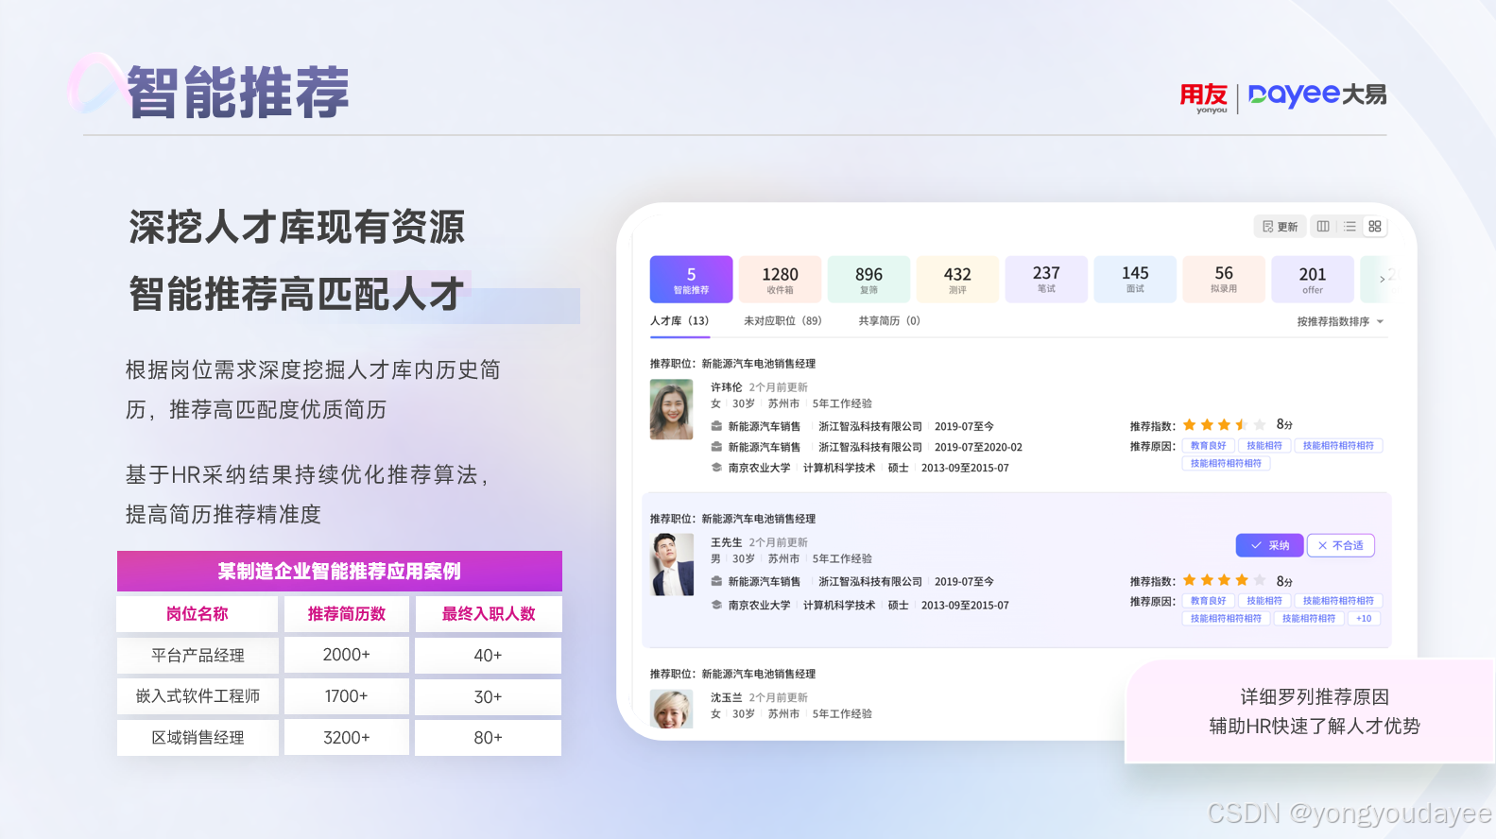Reject 王先生 with the 不合适 button
The image size is (1496, 839).
click(1340, 545)
